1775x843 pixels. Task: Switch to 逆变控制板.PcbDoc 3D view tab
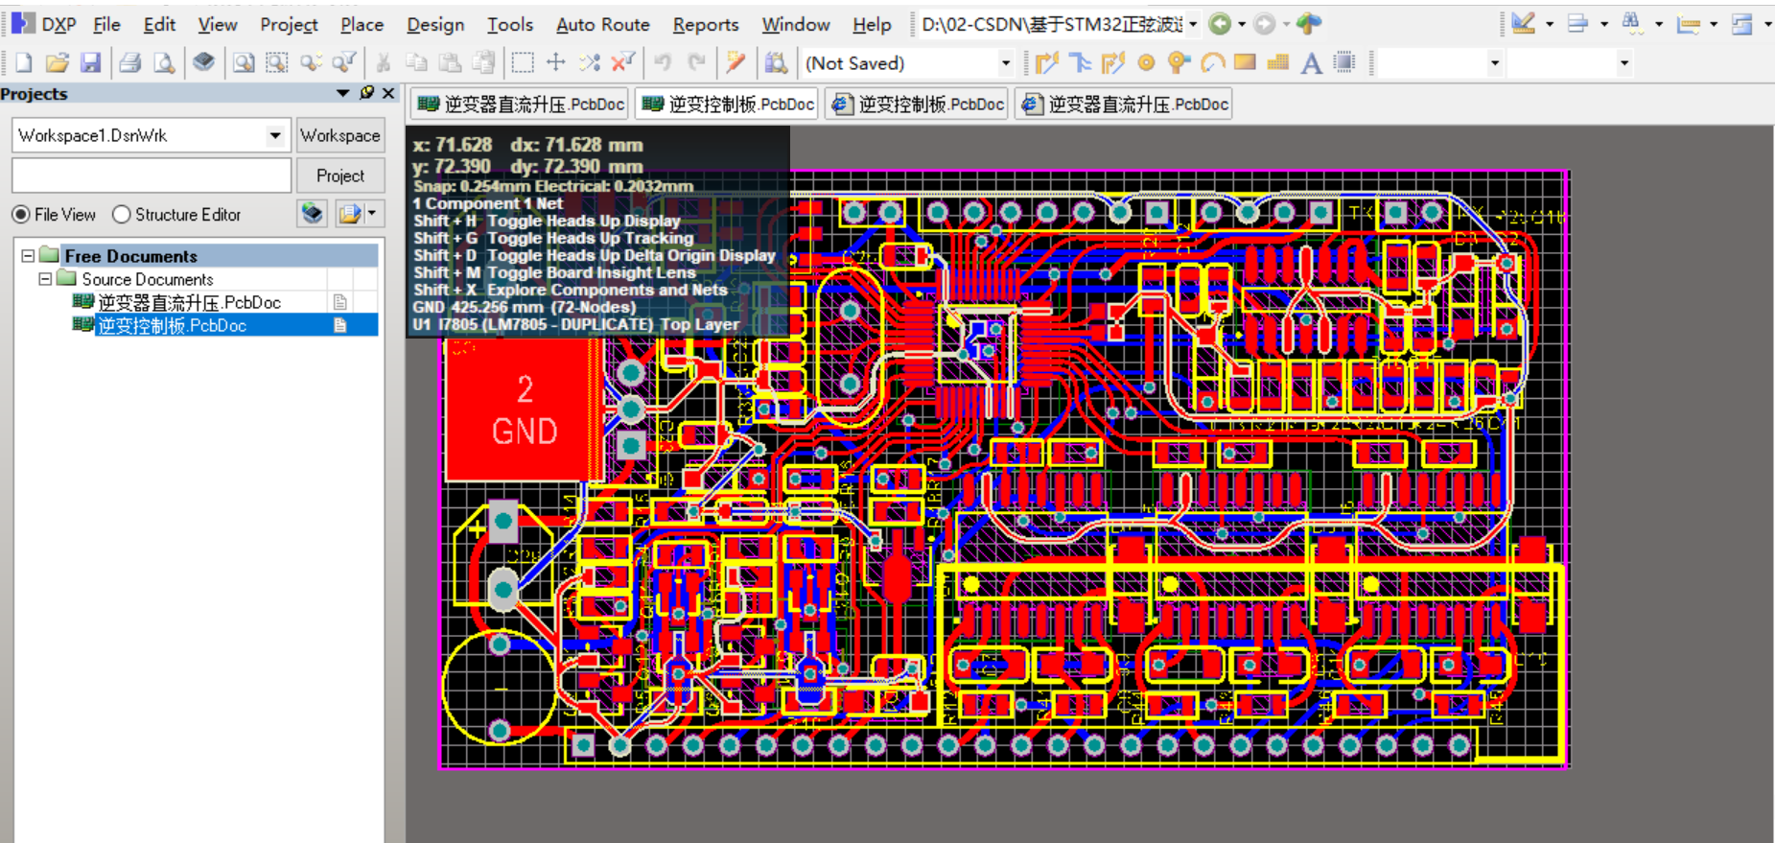click(x=919, y=105)
